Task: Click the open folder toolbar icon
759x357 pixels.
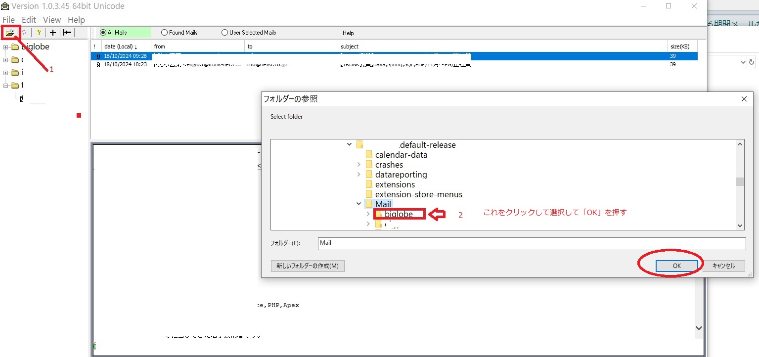Action: (10, 33)
